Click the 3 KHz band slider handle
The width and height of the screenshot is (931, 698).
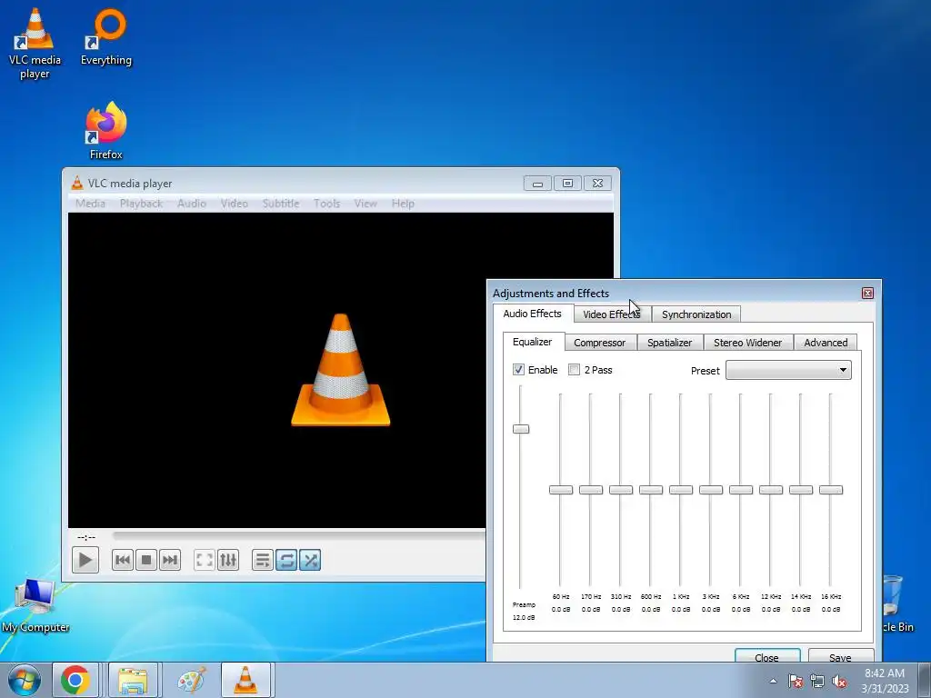click(x=711, y=490)
